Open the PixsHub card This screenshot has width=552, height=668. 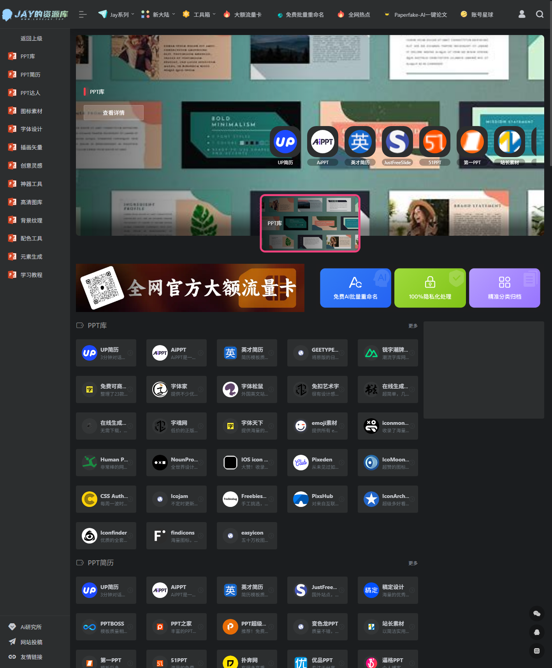click(317, 499)
